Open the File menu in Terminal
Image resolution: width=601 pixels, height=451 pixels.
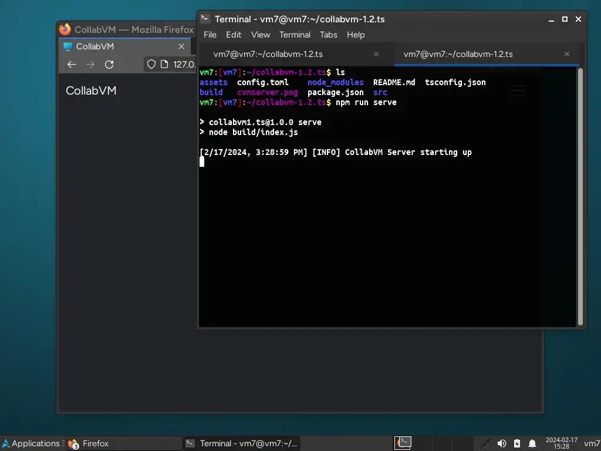coord(210,35)
